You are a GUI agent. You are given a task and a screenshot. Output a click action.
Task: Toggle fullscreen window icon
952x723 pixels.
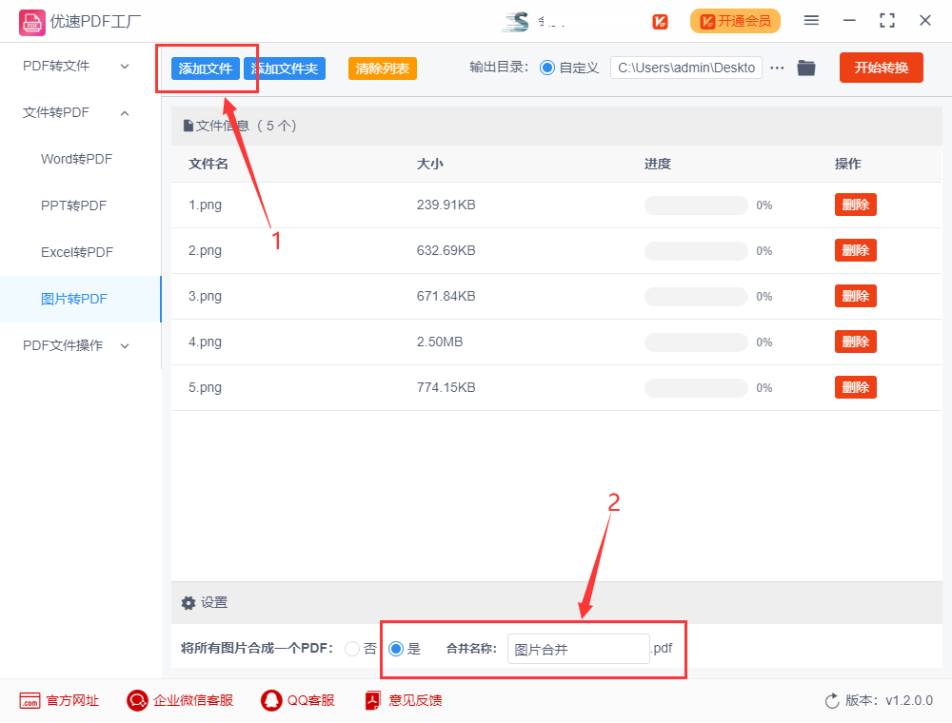(887, 21)
